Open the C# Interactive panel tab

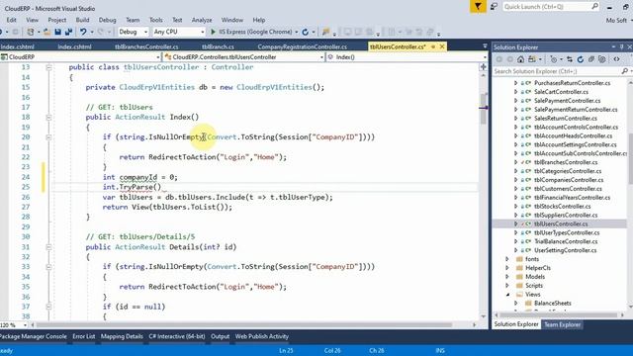click(177, 336)
